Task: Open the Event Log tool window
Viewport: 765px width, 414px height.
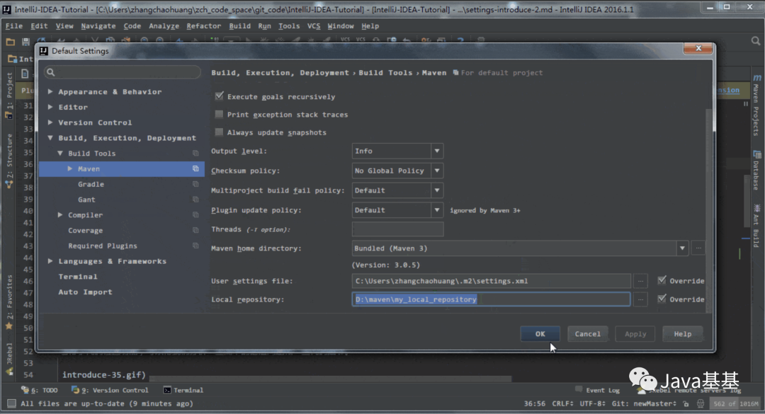Action: tap(598, 390)
